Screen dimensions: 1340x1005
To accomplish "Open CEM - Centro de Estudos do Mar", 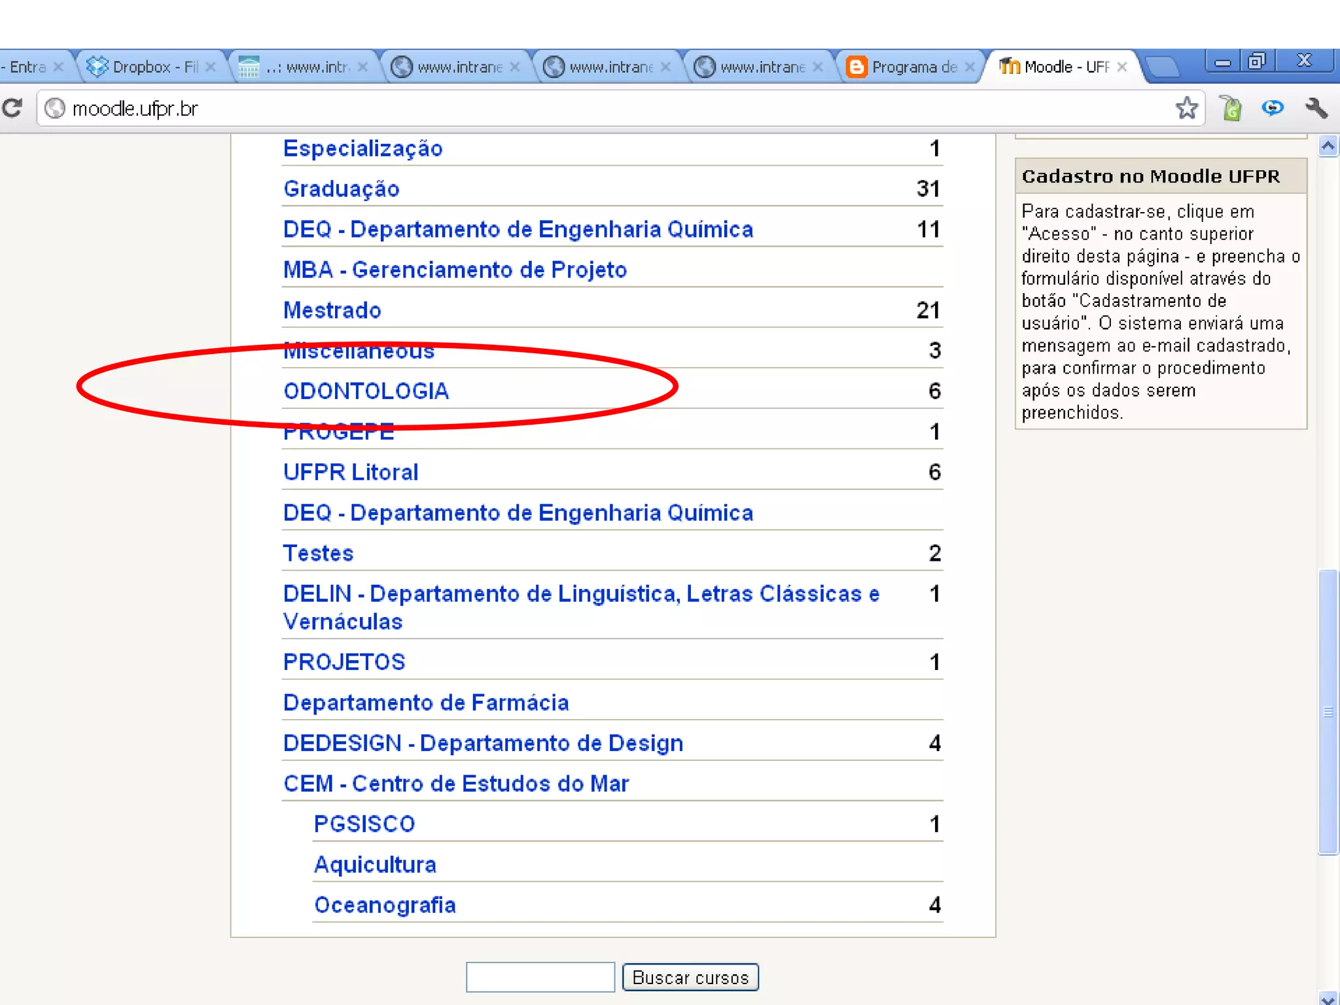I will click(455, 784).
